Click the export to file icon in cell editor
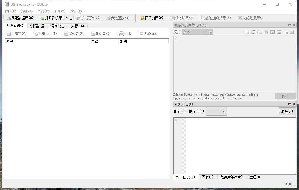Viewport: 299px width, 190px height. point(266,32)
